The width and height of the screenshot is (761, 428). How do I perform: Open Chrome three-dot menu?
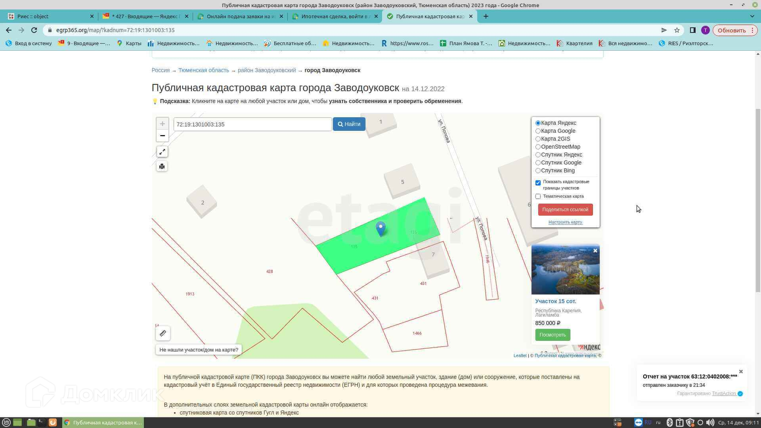[x=753, y=30]
